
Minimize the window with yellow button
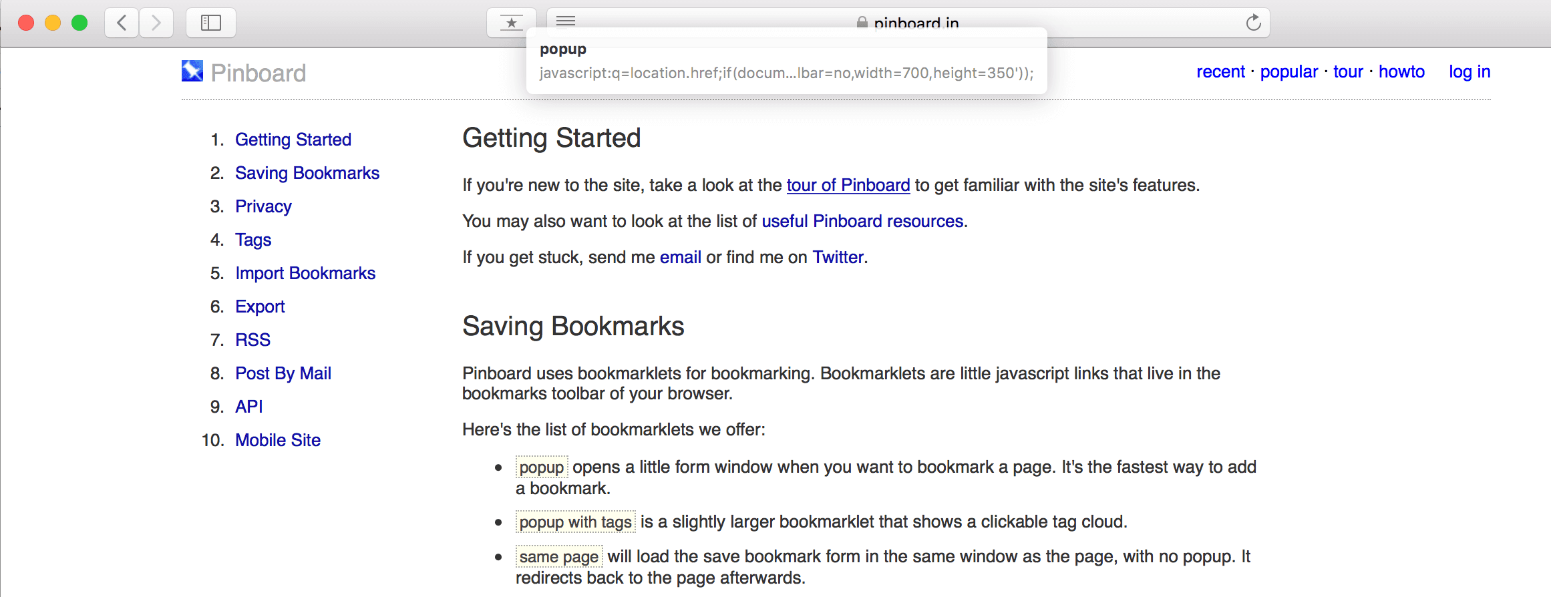(53, 23)
